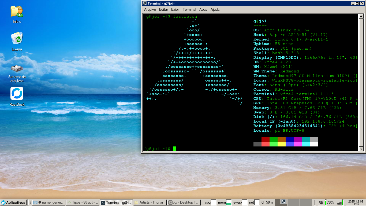Click the terminal scrollbar up arrow
This screenshot has height=206, width=366.
pyautogui.click(x=361, y=16)
